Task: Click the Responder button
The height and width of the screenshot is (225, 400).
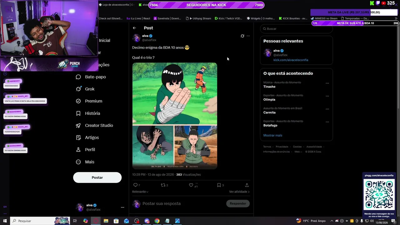Action: (x=238, y=203)
